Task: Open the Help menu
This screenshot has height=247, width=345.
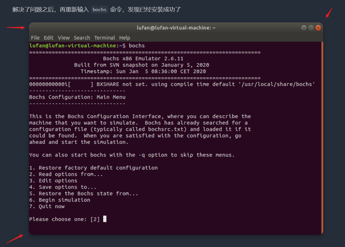Action: [125, 38]
